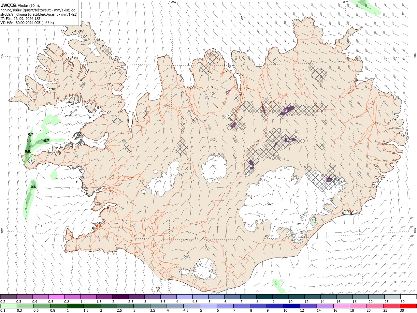
Task: Pick the lightest green 0.1 swatch in rain scale
Action: pos(8,306)
